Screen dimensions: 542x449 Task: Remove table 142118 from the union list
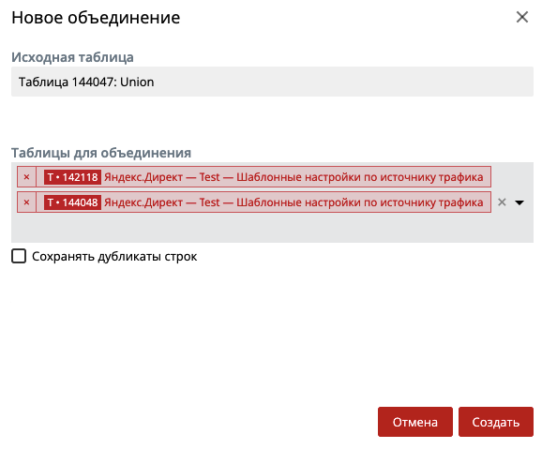tap(26, 177)
